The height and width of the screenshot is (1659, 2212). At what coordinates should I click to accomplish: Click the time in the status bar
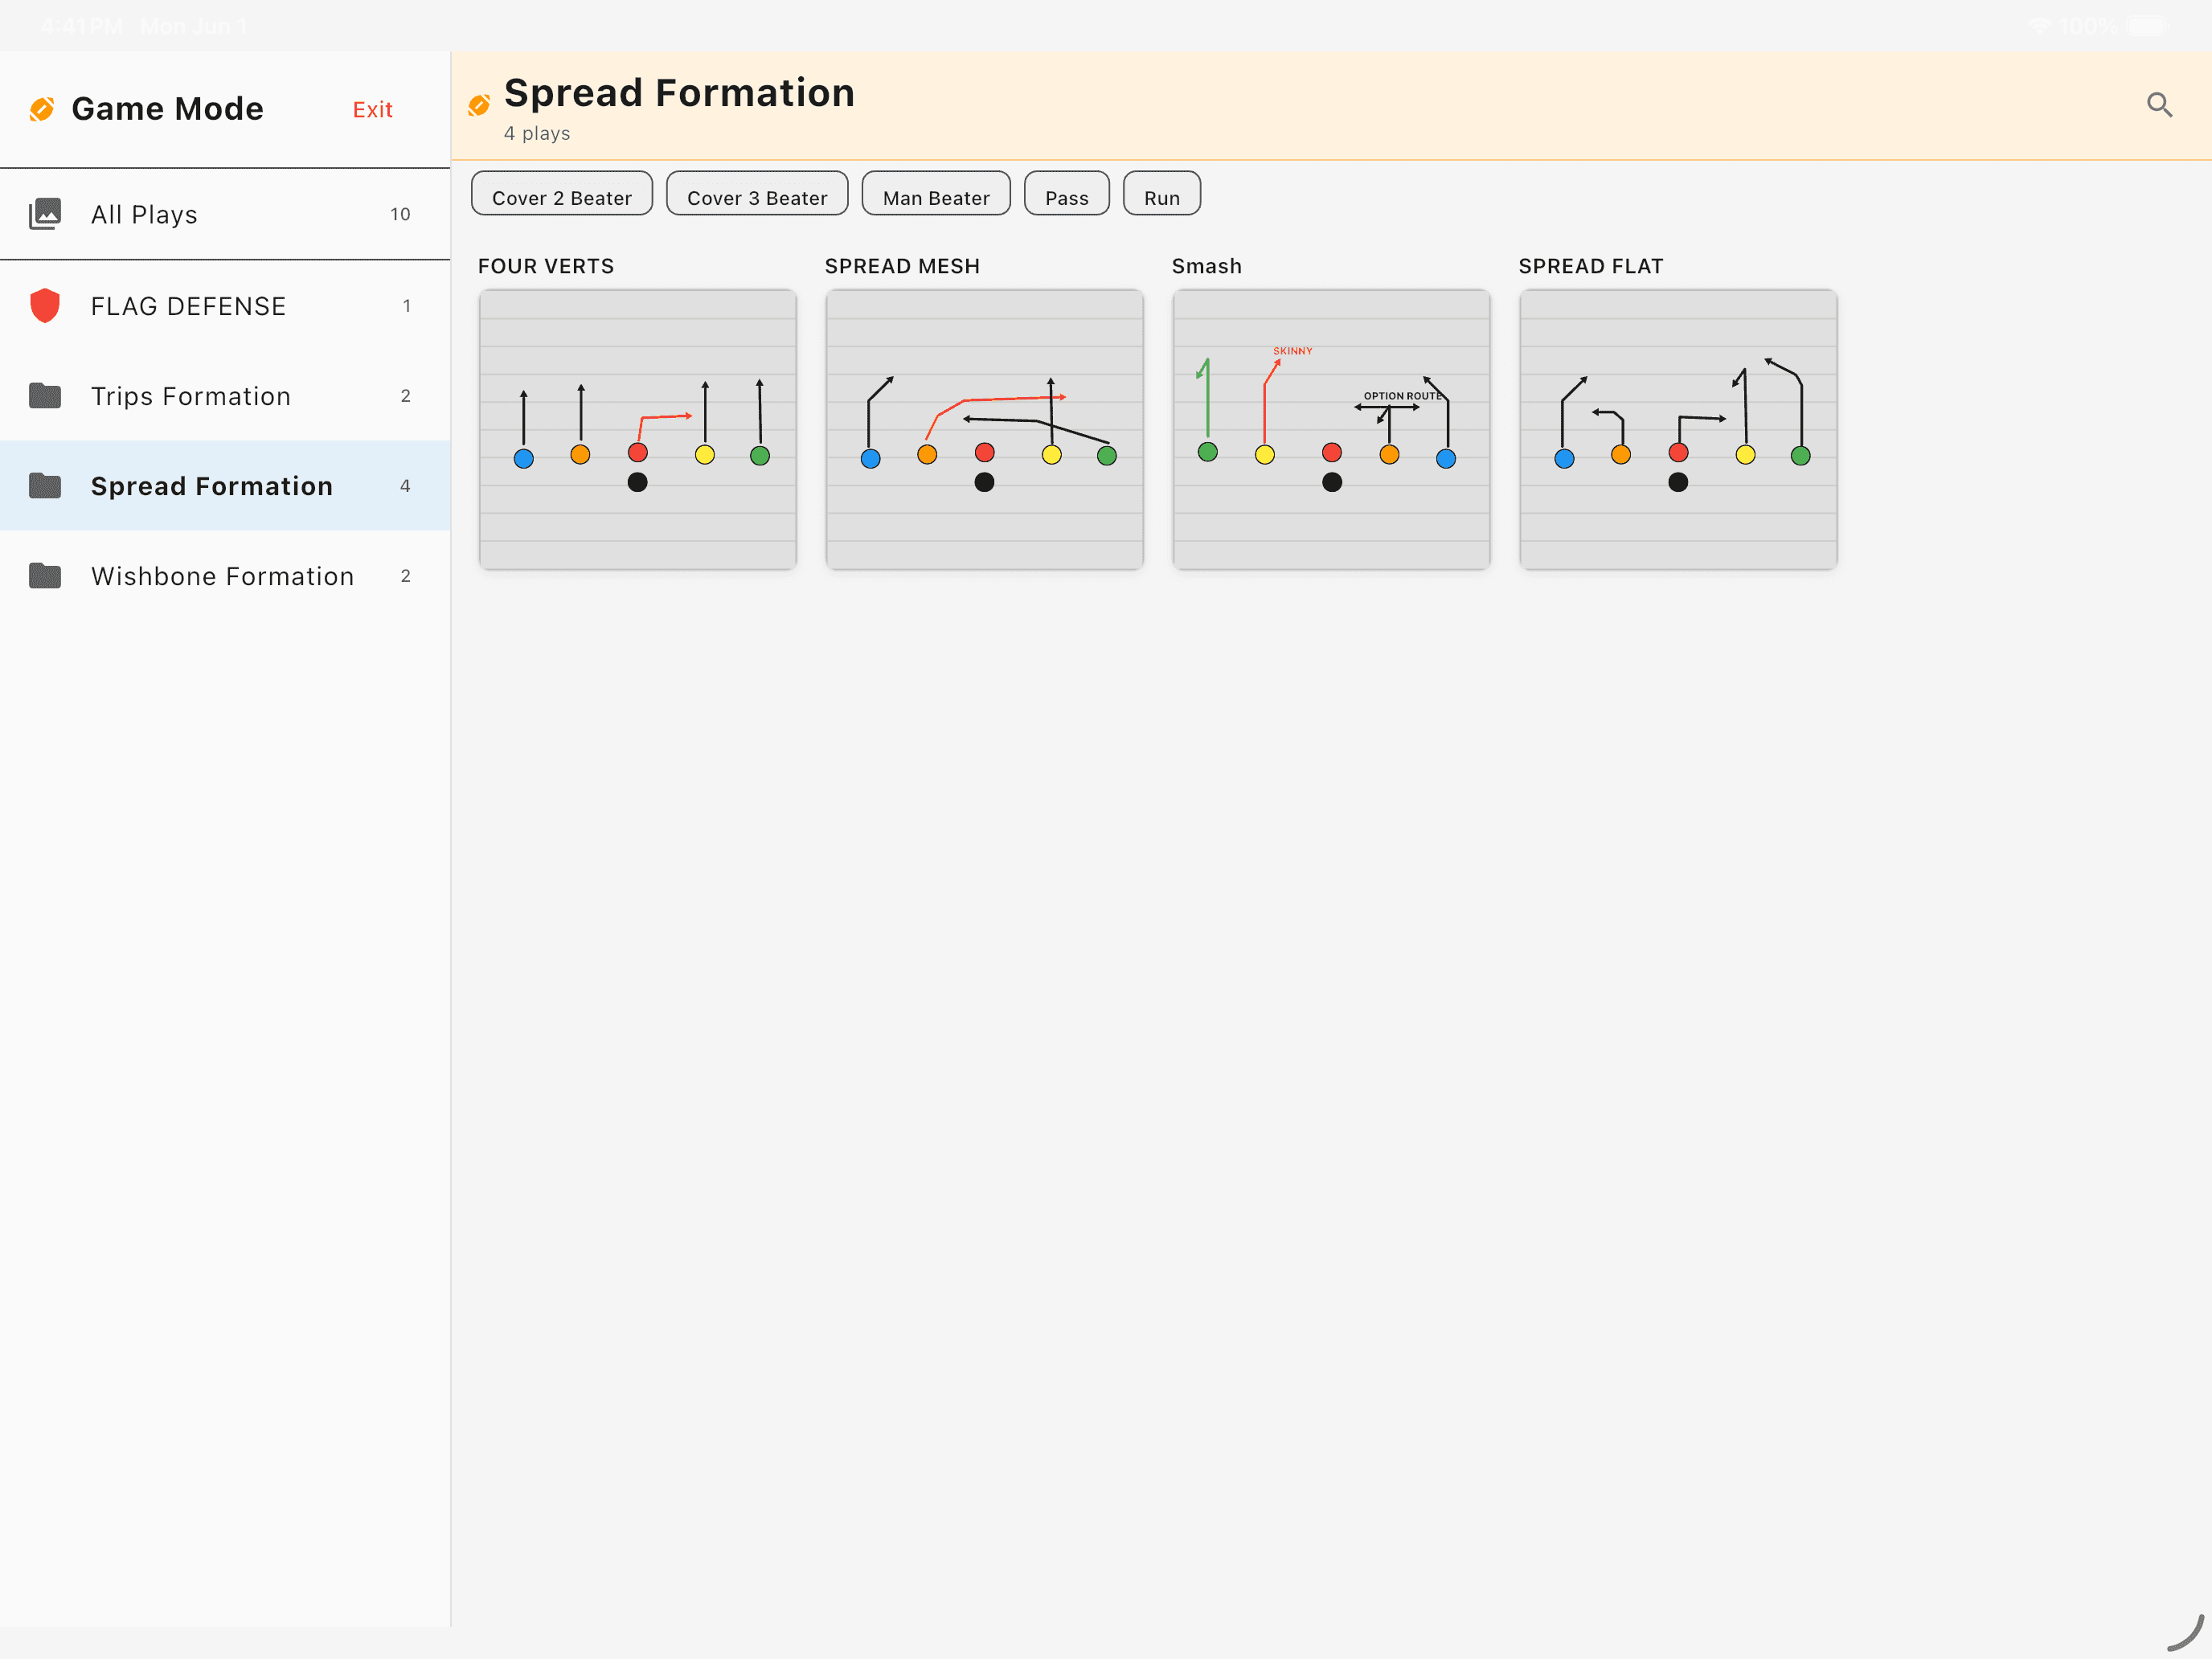click(x=82, y=27)
